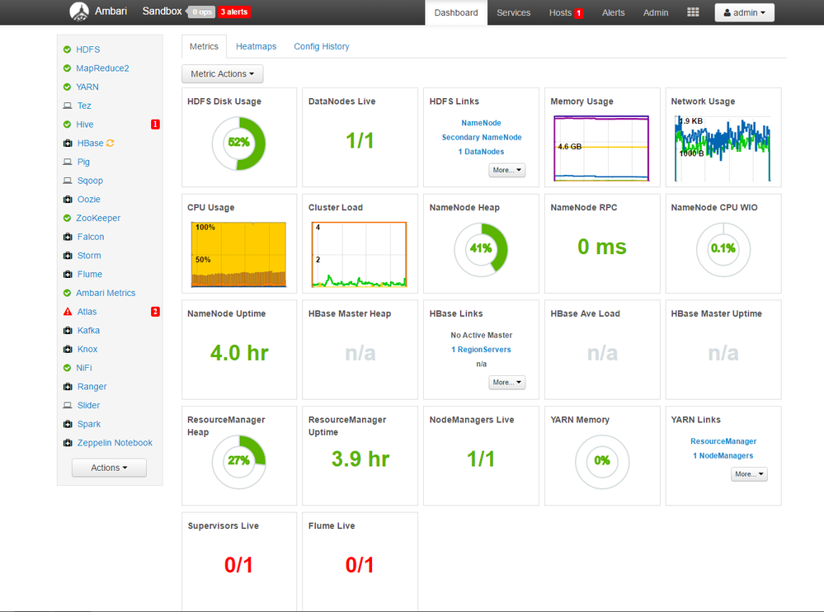This screenshot has height=612, width=824.
Task: Open the Metric Actions dropdown
Action: click(x=223, y=74)
